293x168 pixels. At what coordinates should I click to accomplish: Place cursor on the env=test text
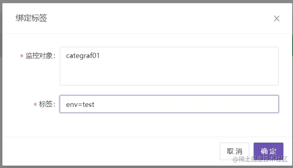click(80, 104)
